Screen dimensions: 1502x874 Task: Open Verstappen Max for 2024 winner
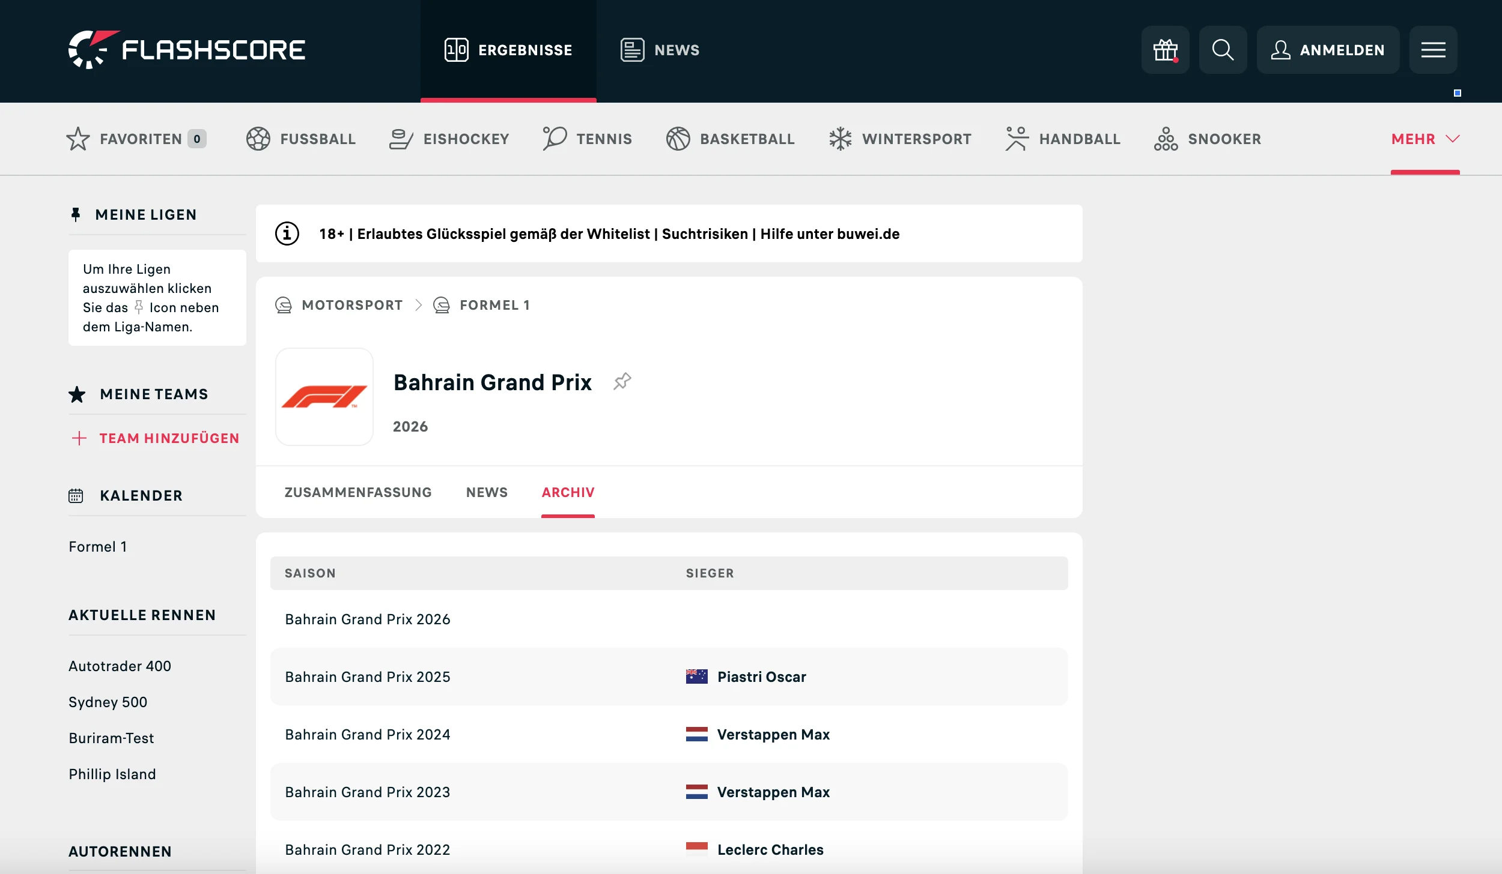pyautogui.click(x=773, y=734)
